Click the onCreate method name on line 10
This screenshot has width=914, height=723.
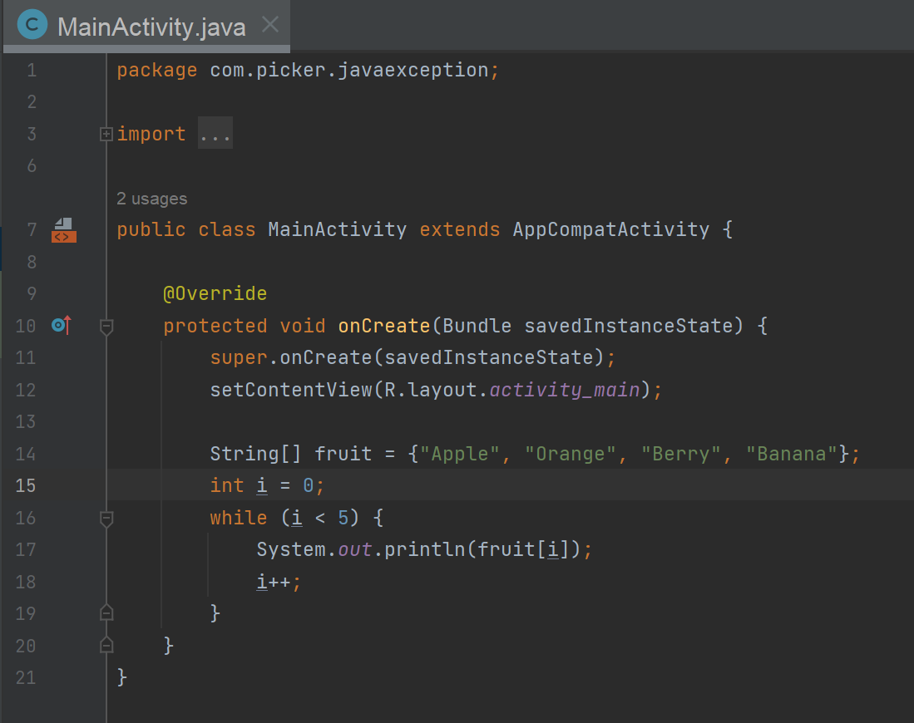384,325
